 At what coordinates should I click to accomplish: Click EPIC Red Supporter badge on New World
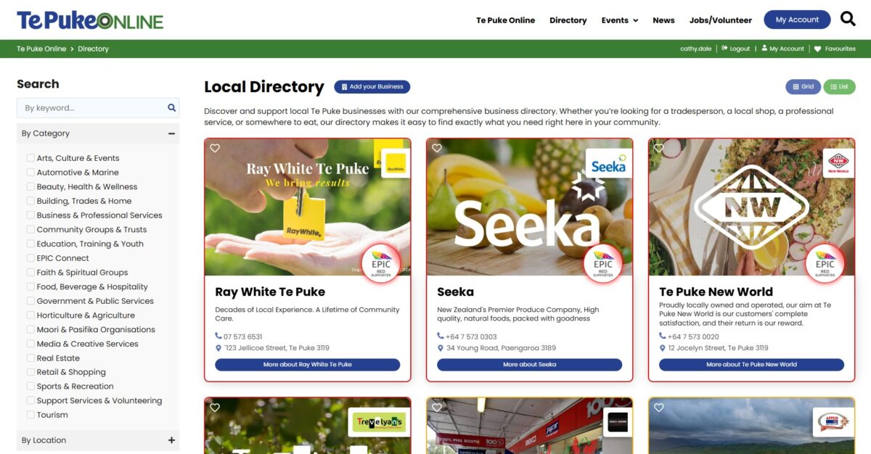[825, 263]
